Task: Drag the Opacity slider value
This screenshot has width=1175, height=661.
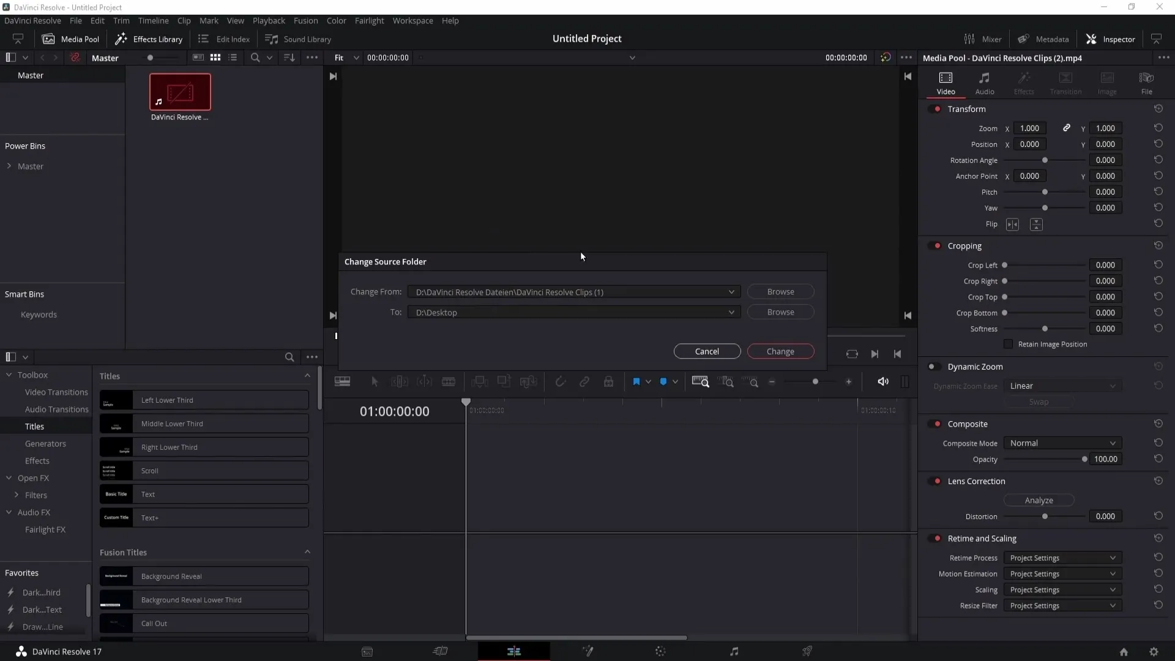Action: (x=1086, y=458)
